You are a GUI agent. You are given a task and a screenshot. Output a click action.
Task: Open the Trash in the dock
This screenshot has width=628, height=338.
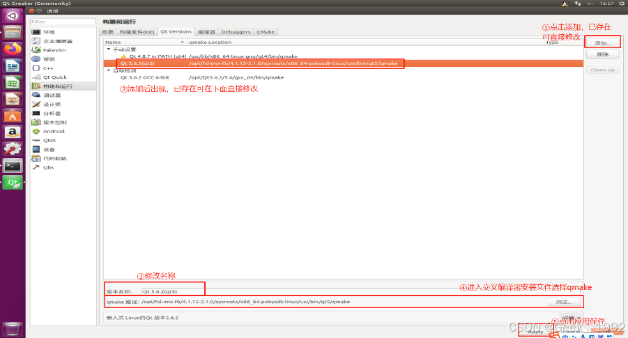pos(13,329)
